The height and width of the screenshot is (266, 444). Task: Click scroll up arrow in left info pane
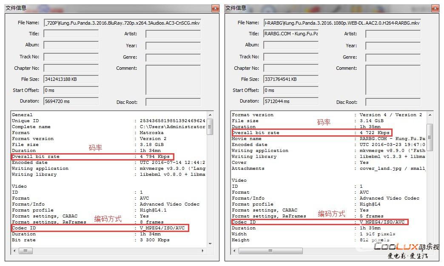coord(210,115)
